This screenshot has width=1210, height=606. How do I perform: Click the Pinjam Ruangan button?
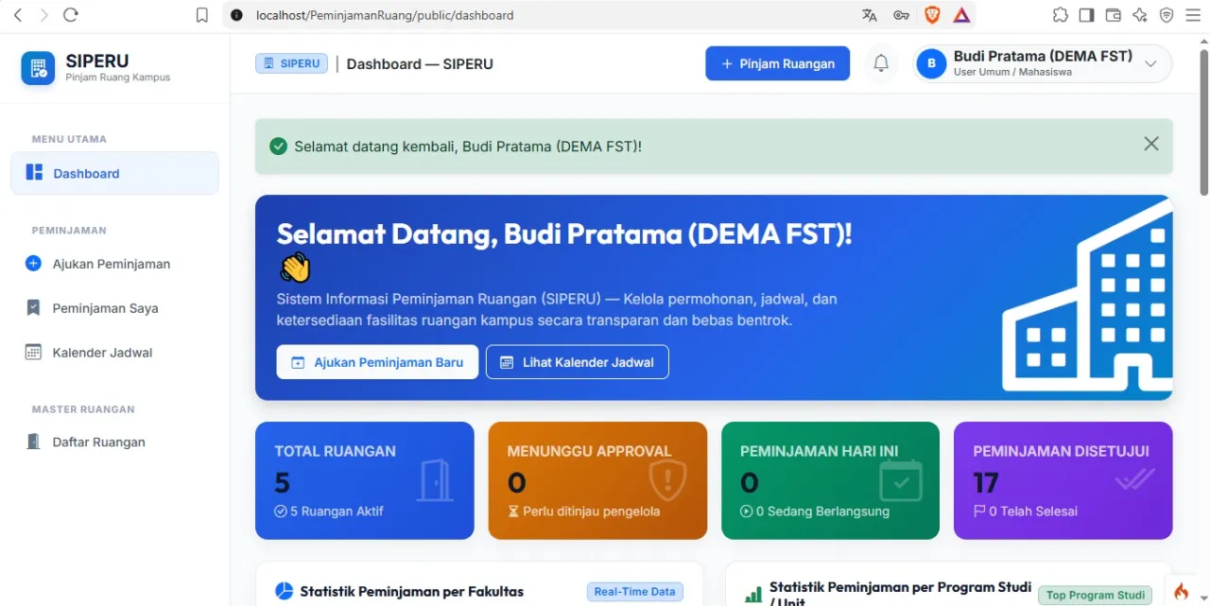pos(777,63)
